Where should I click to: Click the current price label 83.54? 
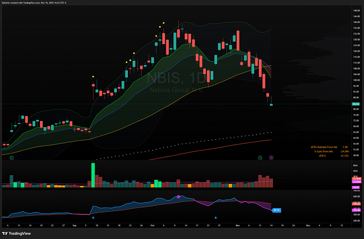(x=355, y=104)
